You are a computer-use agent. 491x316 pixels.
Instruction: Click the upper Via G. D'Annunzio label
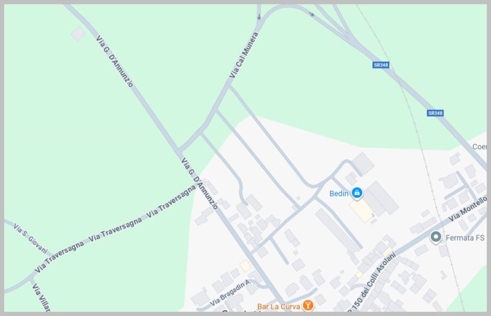point(114,61)
